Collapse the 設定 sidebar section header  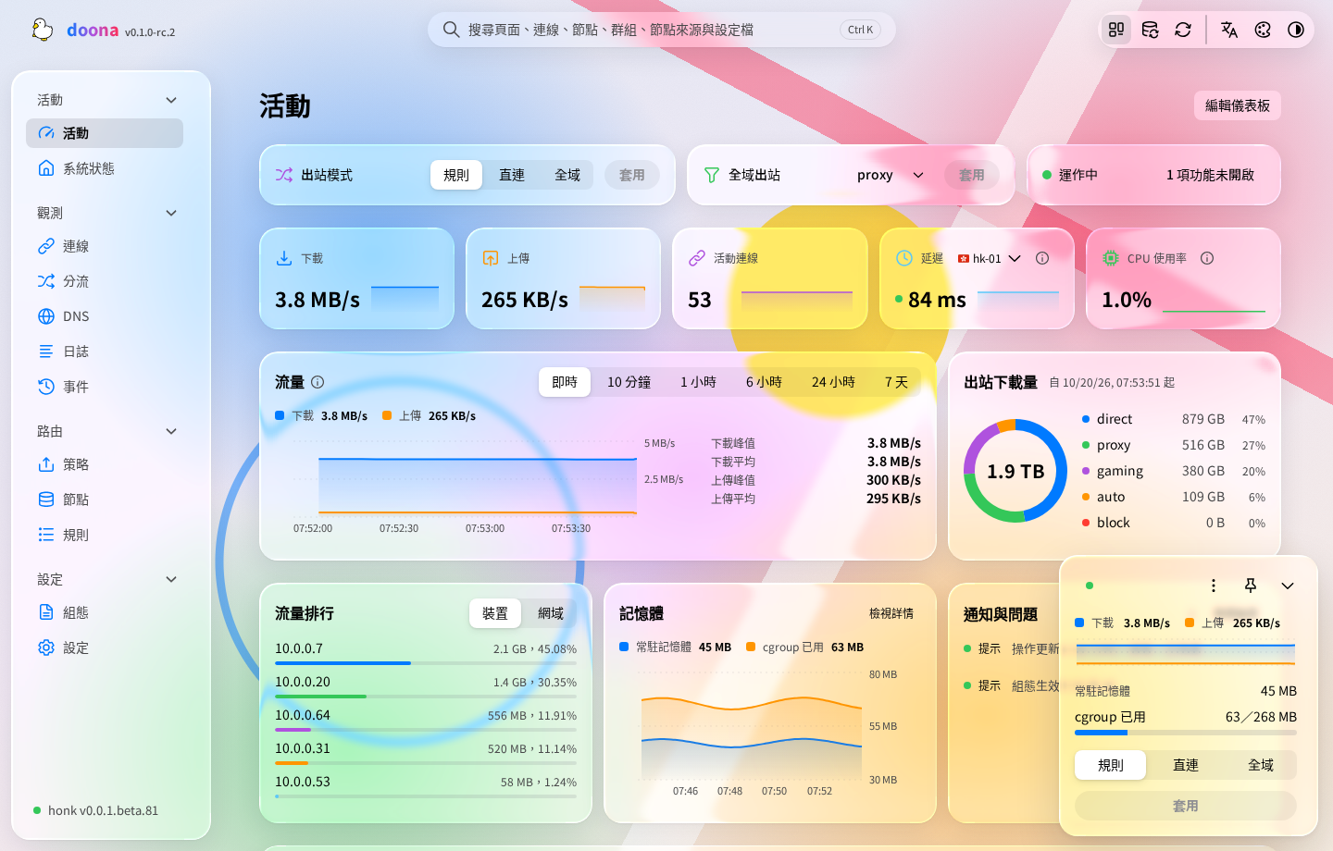tap(171, 579)
